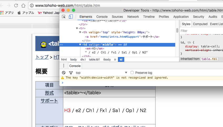Viewport: 223px width, 127px height.
Task: Go to browser home page
Action: pyautogui.click(x=23, y=5)
